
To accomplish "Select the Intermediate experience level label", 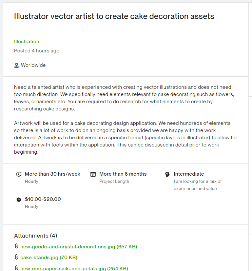I will point(189,174).
